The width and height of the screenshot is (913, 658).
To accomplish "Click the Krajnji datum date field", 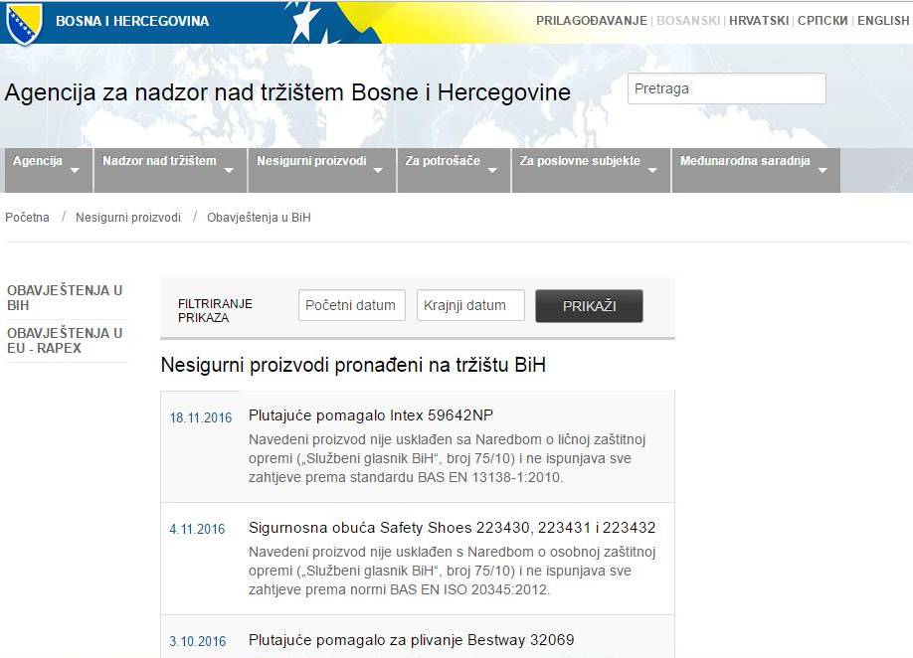I will [x=469, y=305].
